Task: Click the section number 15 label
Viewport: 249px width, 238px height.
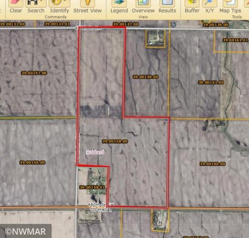Action: 173,24
